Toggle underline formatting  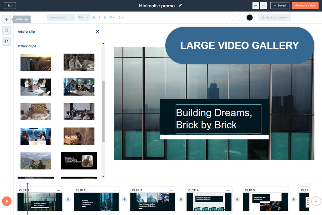click(x=105, y=17)
